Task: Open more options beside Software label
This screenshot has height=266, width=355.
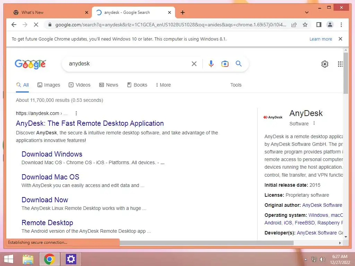Action: pyautogui.click(x=314, y=123)
